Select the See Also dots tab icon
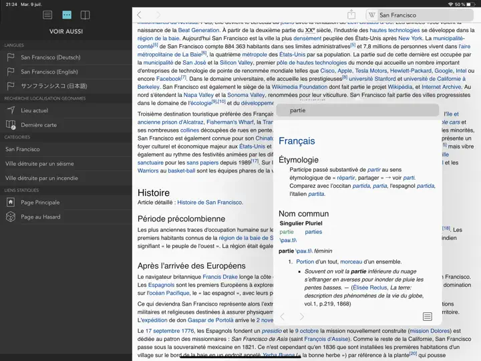The width and height of the screenshot is (481, 361). click(x=67, y=15)
